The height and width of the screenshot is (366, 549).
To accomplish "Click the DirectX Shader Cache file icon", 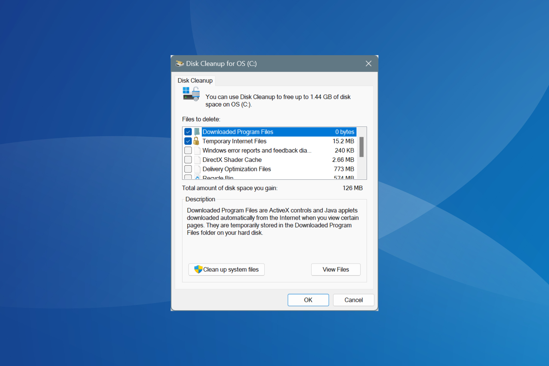I will [197, 160].
